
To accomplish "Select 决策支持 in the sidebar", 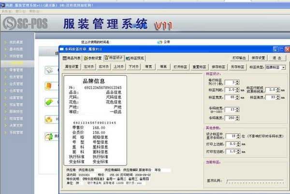I will [x=16, y=125].
